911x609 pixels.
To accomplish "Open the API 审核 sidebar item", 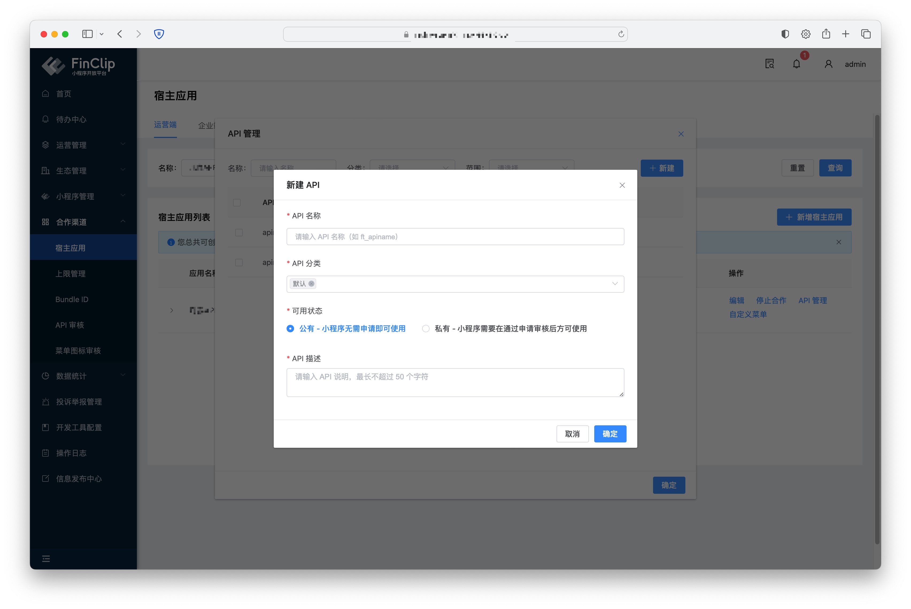I will click(70, 325).
